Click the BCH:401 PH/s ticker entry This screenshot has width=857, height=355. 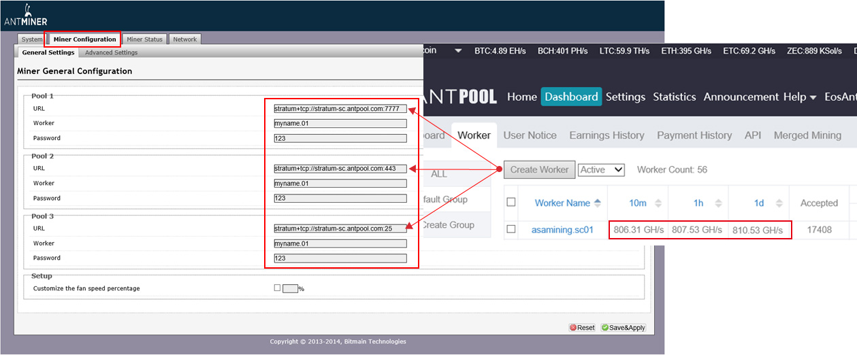(x=563, y=51)
